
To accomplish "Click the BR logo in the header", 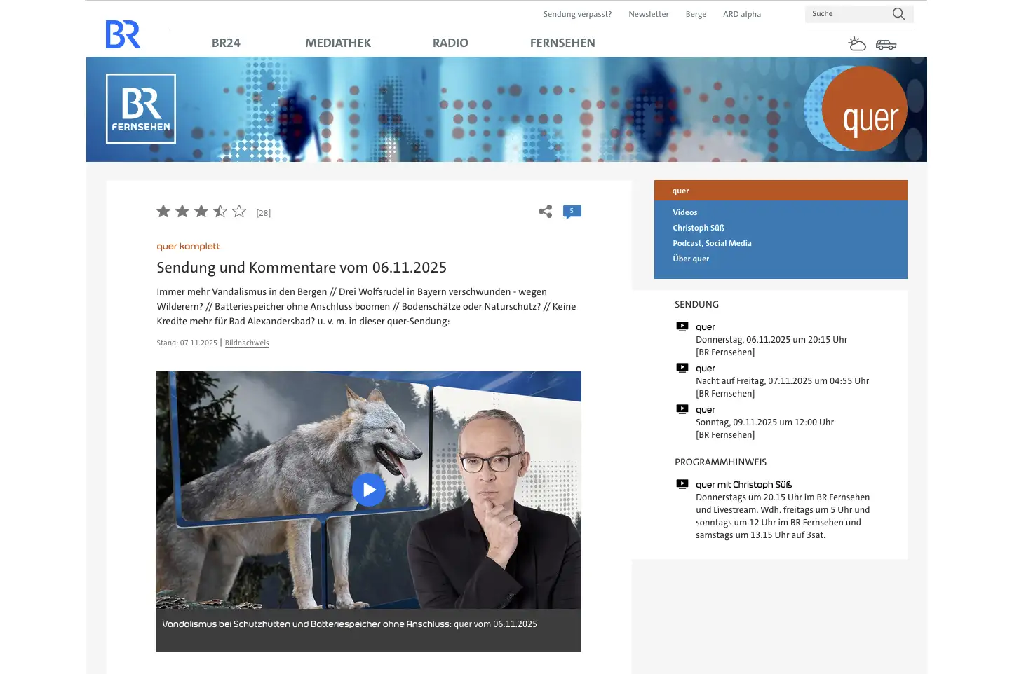I will coord(122,35).
